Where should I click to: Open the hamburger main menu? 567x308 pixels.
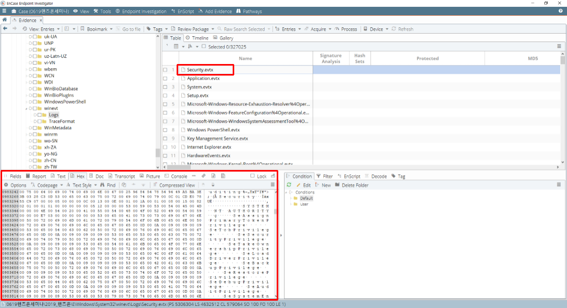click(x=4, y=11)
